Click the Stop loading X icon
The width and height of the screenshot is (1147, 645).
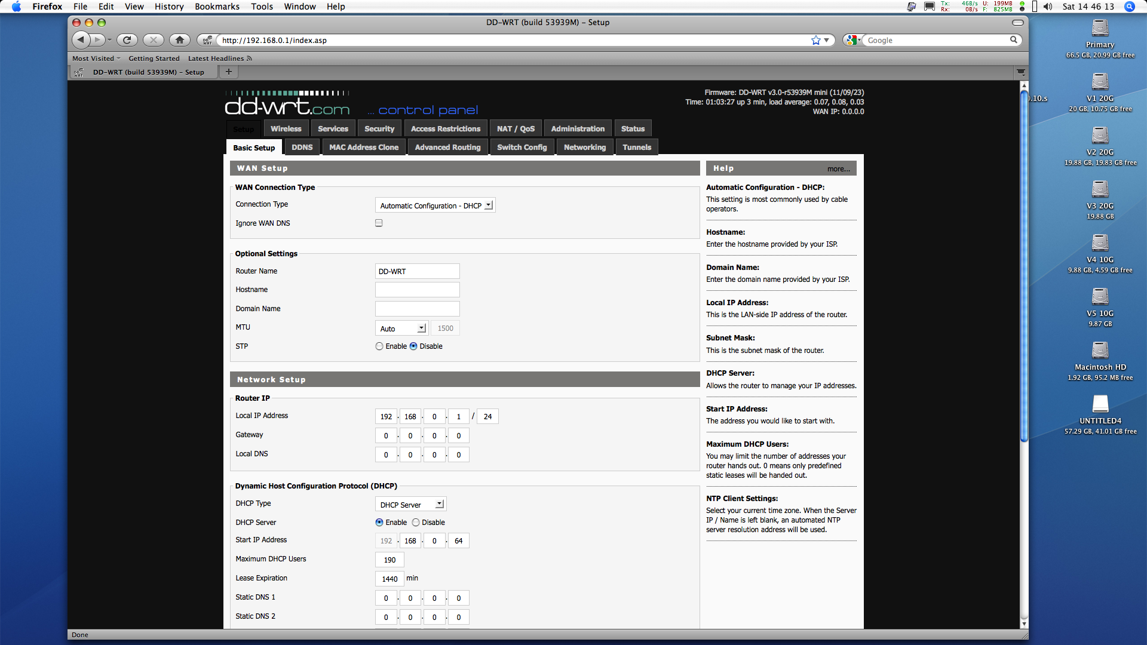(154, 40)
